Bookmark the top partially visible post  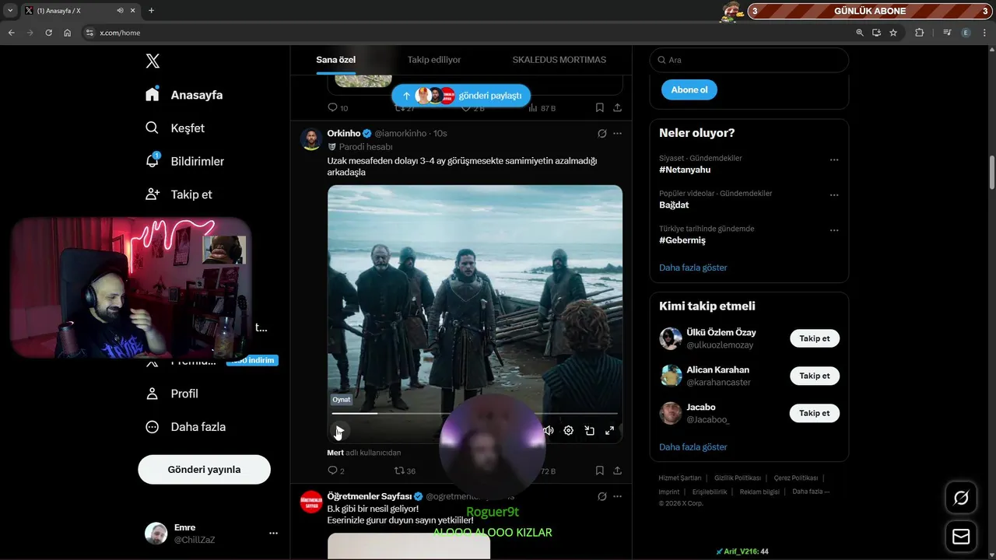pyautogui.click(x=600, y=108)
